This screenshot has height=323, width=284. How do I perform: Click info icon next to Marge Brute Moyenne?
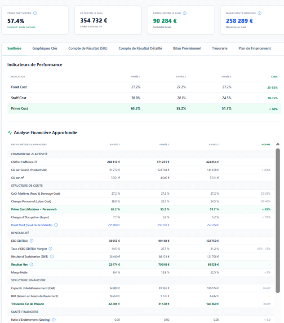click(260, 13)
